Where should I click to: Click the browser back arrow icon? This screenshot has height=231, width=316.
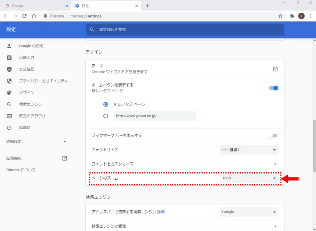pyautogui.click(x=6, y=16)
